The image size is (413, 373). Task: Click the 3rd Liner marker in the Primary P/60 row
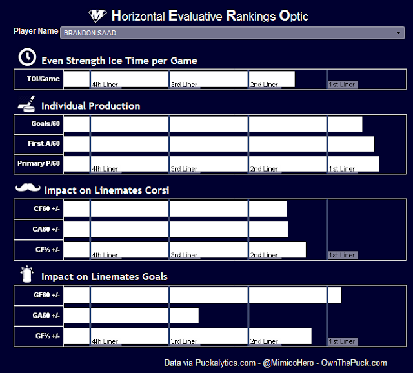pos(184,169)
